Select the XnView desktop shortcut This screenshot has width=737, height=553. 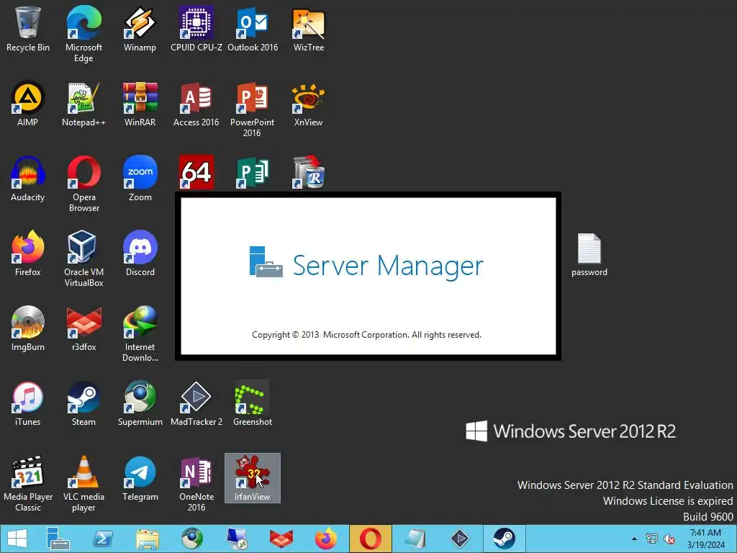[308, 104]
